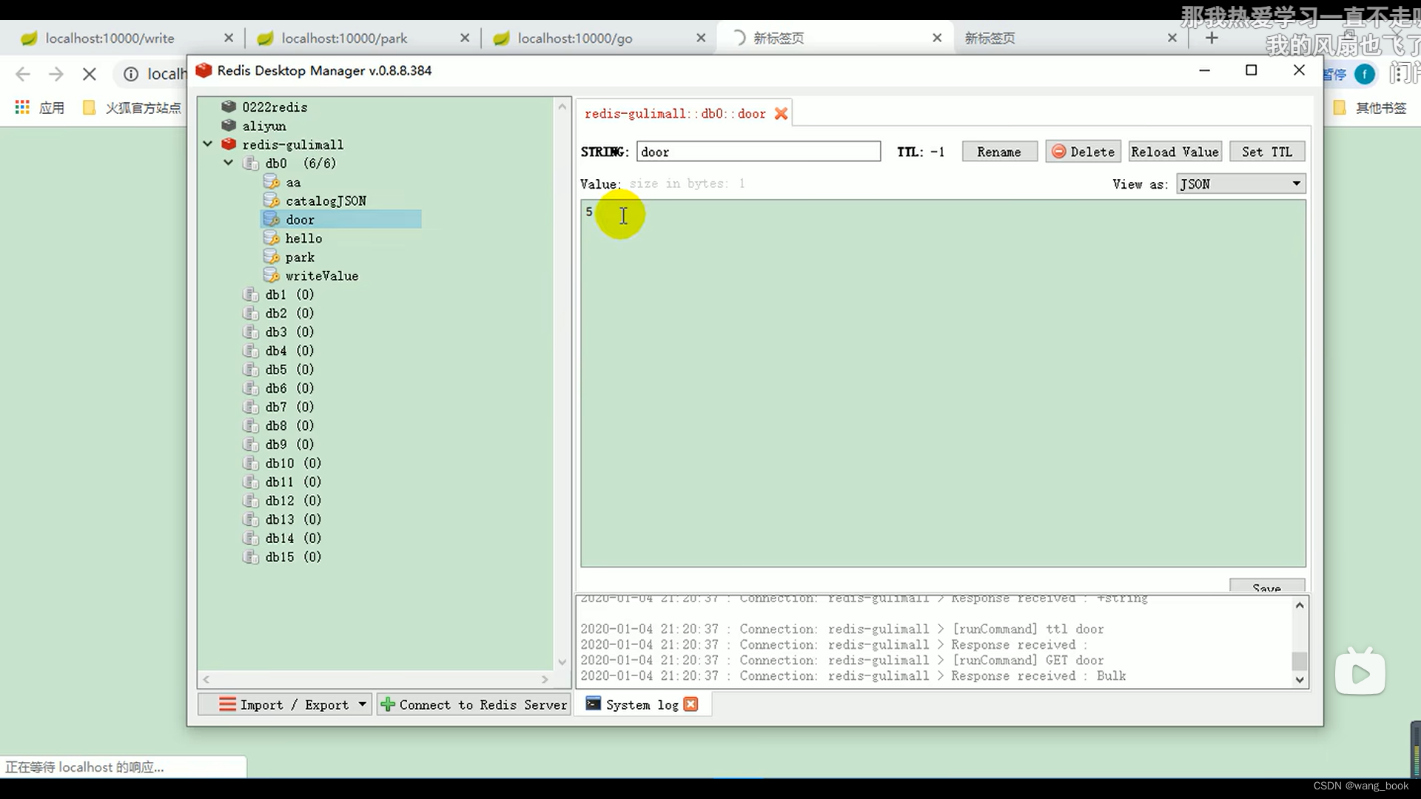Click the video play overlay icon

[1360, 672]
